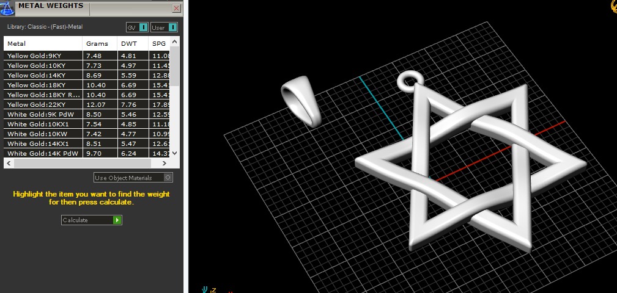Image resolution: width=617 pixels, height=293 pixels.
Task: Click the 10.40 grams value in Yellow Gold:18KY row
Action: [95, 85]
